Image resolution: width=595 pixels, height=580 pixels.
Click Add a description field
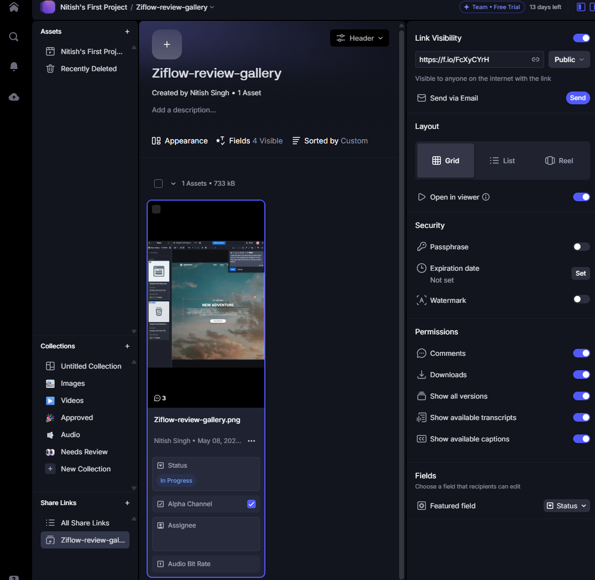184,110
